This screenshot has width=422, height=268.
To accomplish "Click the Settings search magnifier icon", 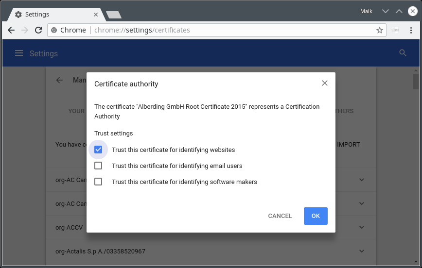I will 403,53.
